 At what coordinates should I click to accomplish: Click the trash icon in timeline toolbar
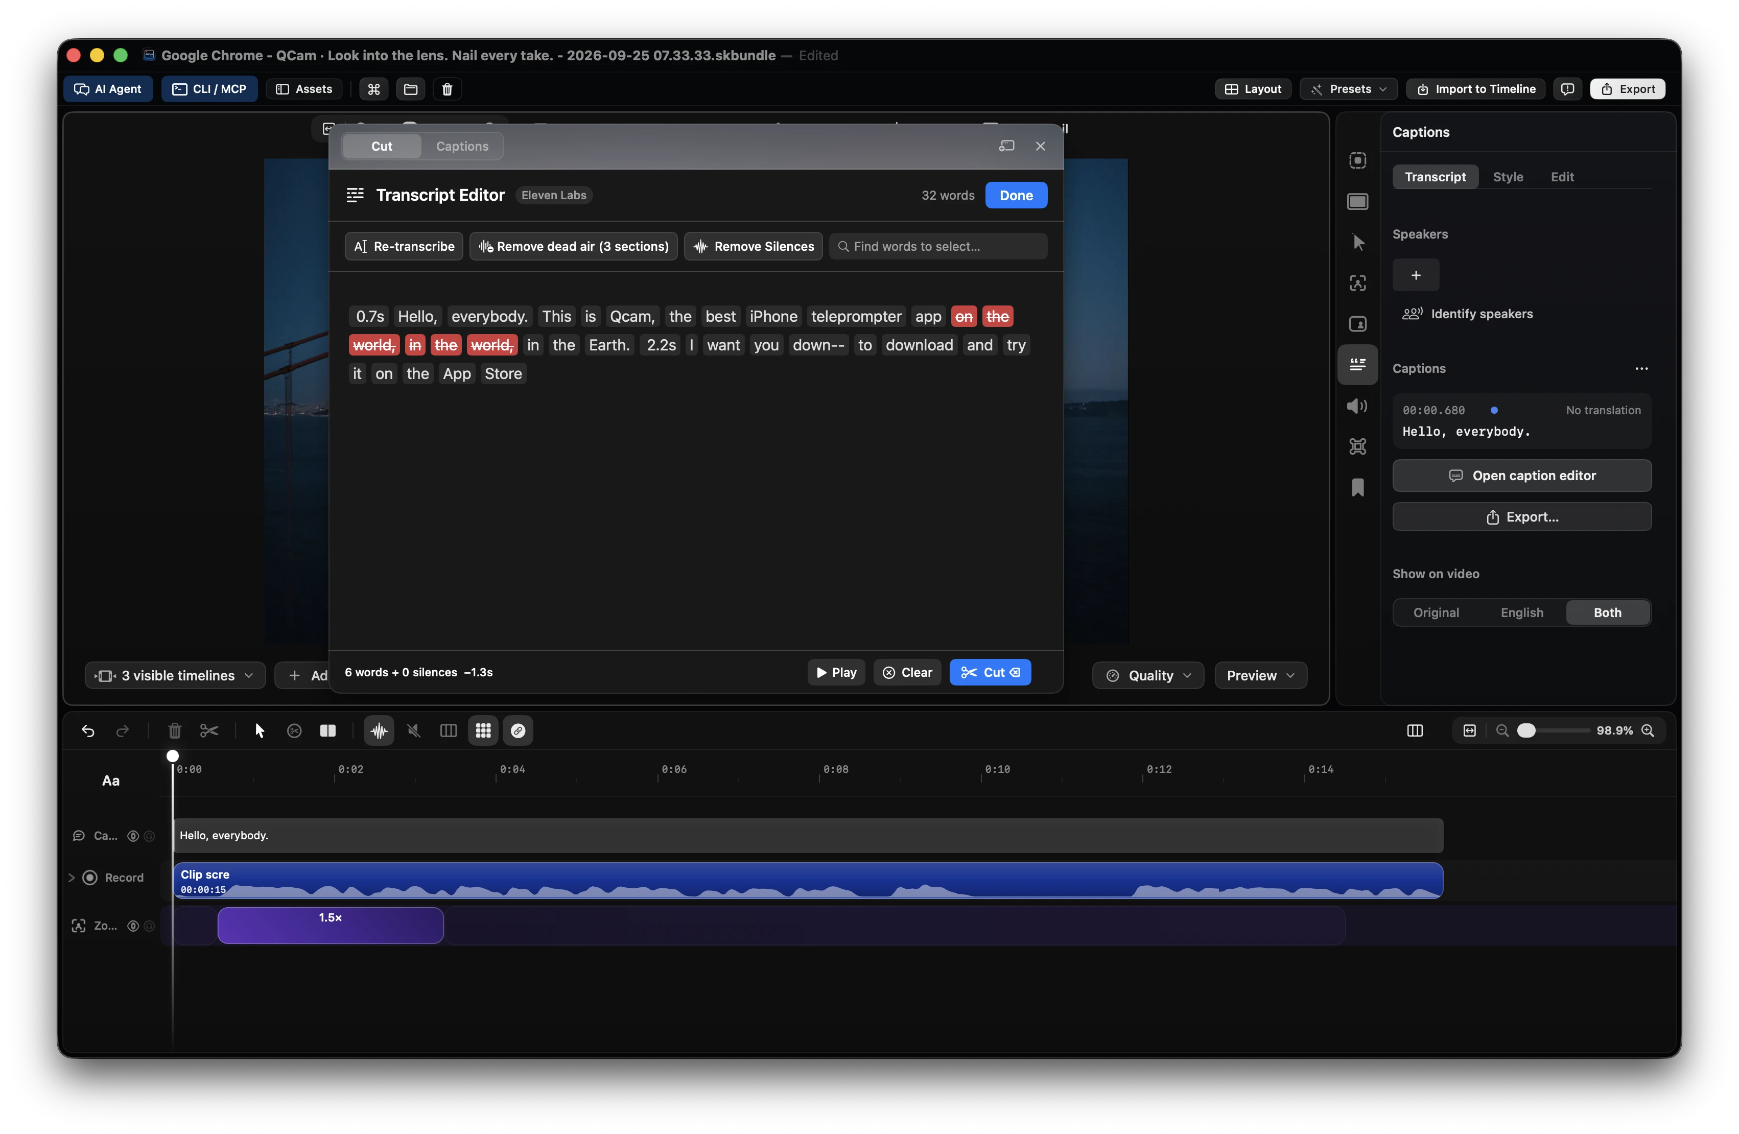175,730
